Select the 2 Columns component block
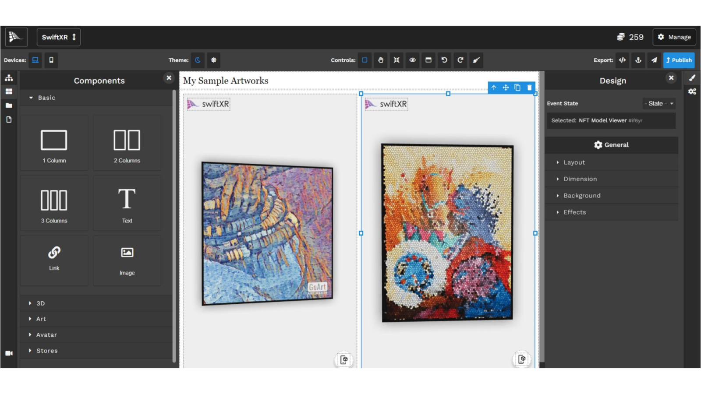The image size is (701, 394). coord(127,144)
